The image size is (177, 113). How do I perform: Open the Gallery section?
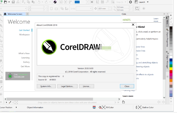pos(26,62)
